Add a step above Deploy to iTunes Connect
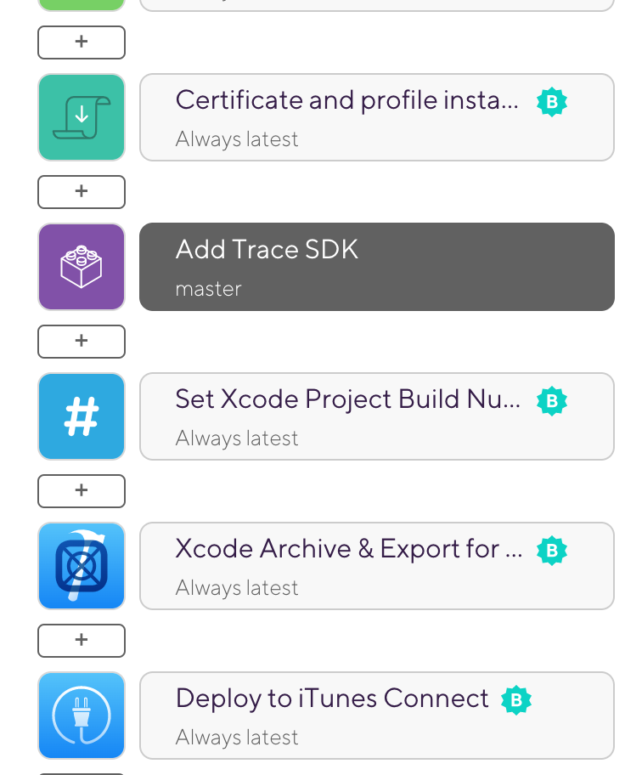Image resolution: width=625 pixels, height=775 pixels. 82,641
